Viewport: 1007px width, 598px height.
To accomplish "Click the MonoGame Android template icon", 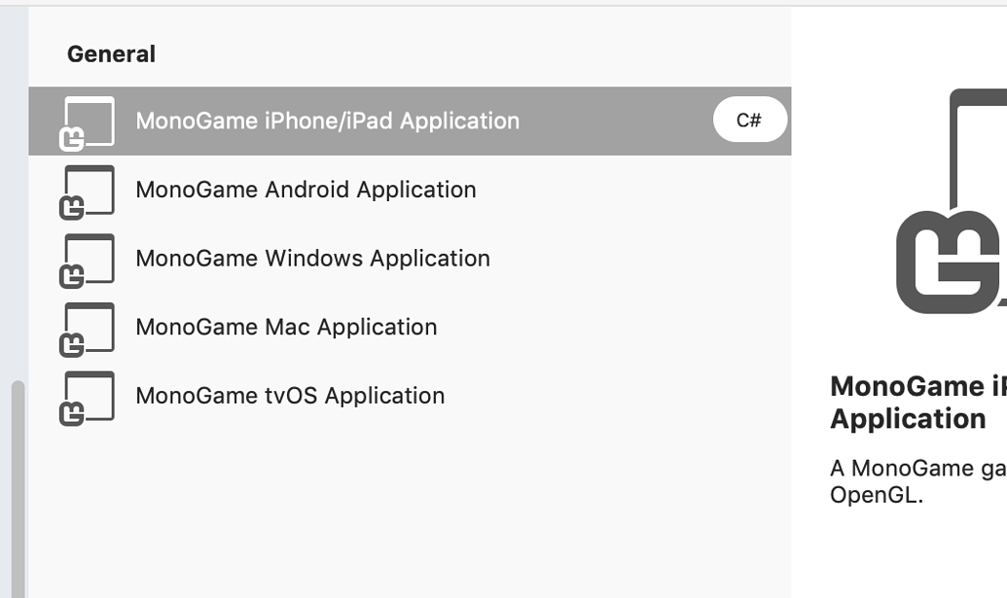I will pos(87,192).
